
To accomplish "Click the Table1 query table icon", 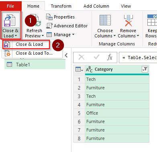I will 9,64.
